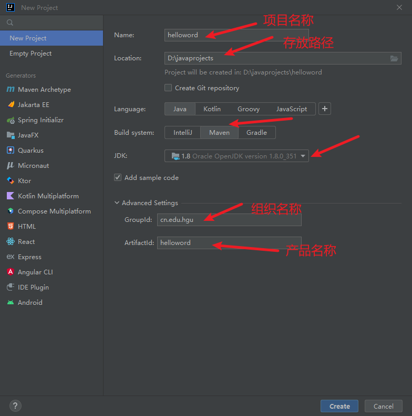
Task: Enable Create Git repository checkbox
Action: [x=168, y=88]
